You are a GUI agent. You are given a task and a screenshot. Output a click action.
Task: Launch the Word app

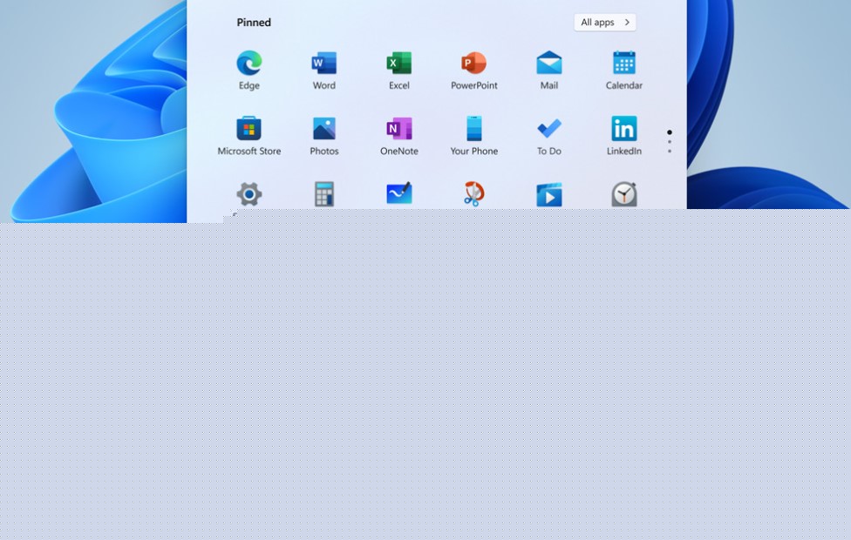pos(324,64)
